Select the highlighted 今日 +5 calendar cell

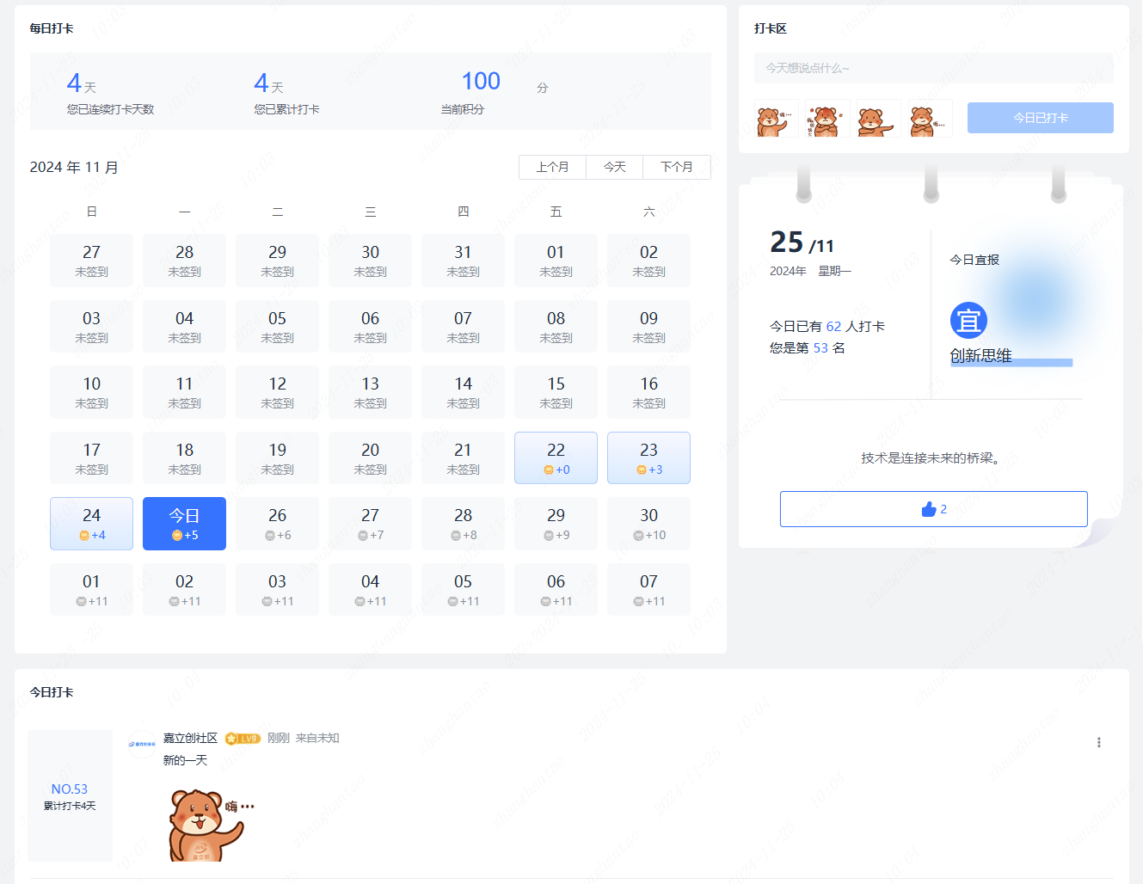[184, 524]
